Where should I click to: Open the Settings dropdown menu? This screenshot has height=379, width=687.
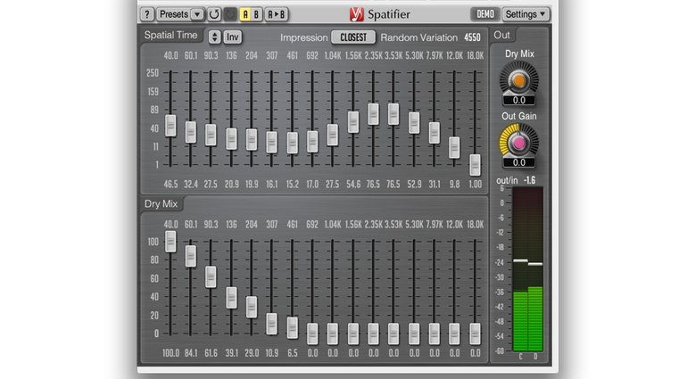click(526, 14)
